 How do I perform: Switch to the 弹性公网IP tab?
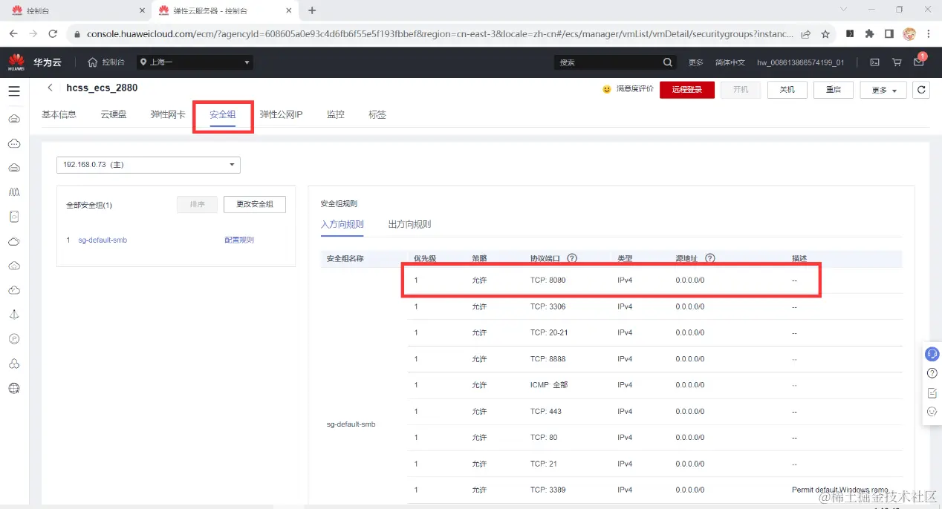tap(281, 115)
